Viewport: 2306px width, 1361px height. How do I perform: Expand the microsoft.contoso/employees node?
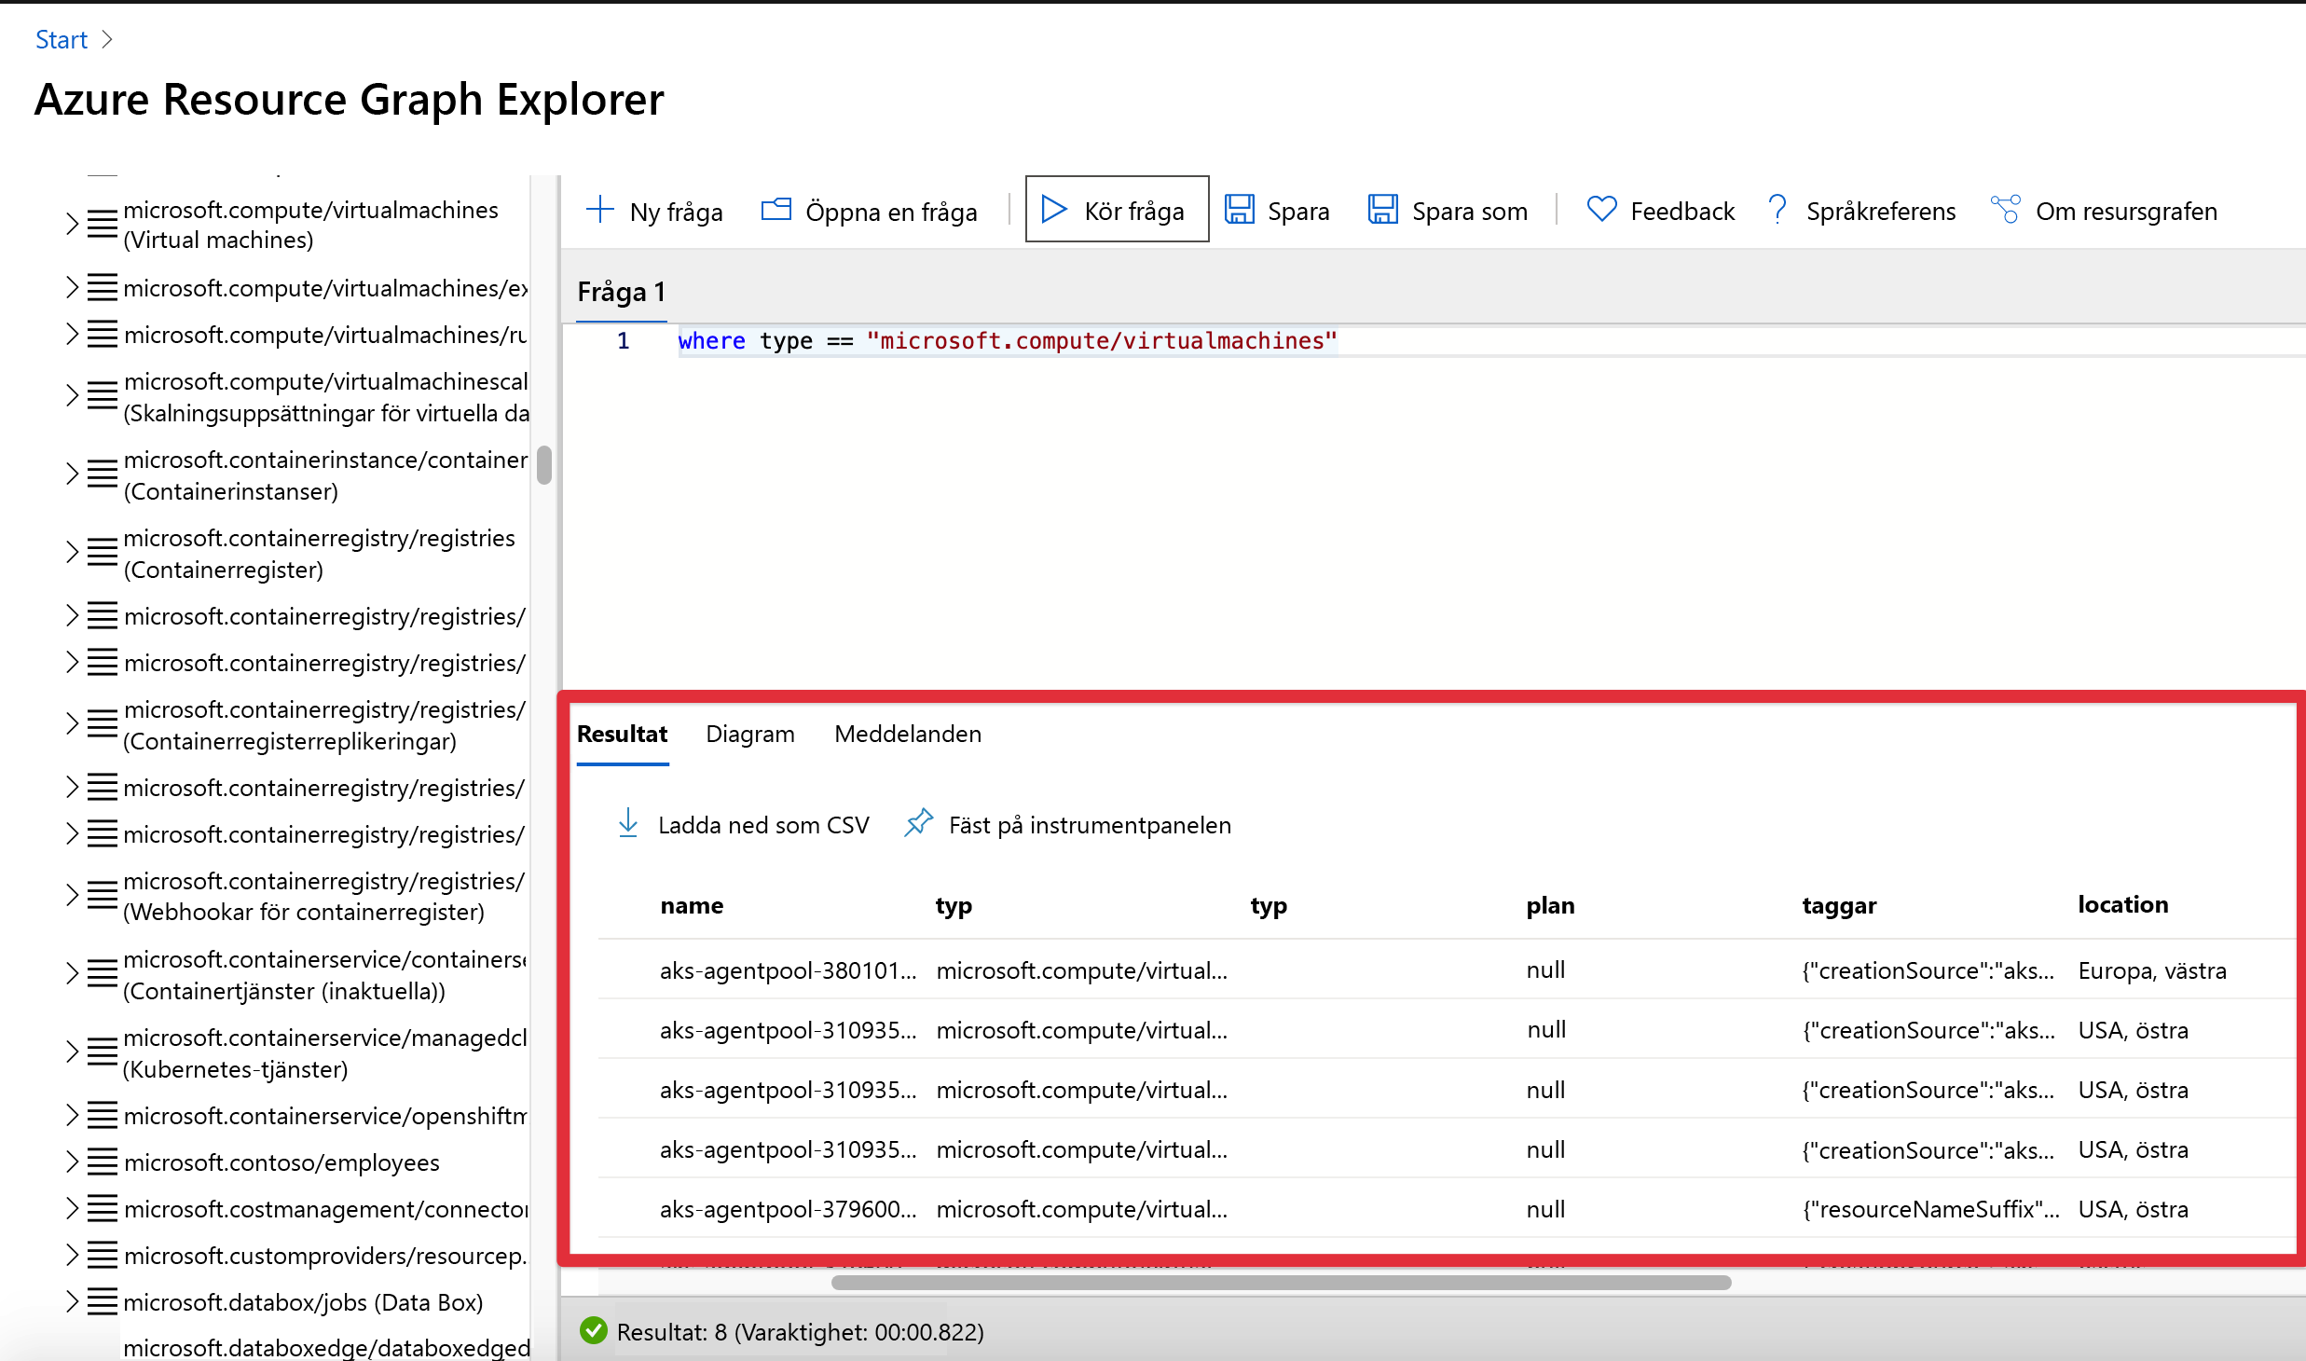(72, 1162)
